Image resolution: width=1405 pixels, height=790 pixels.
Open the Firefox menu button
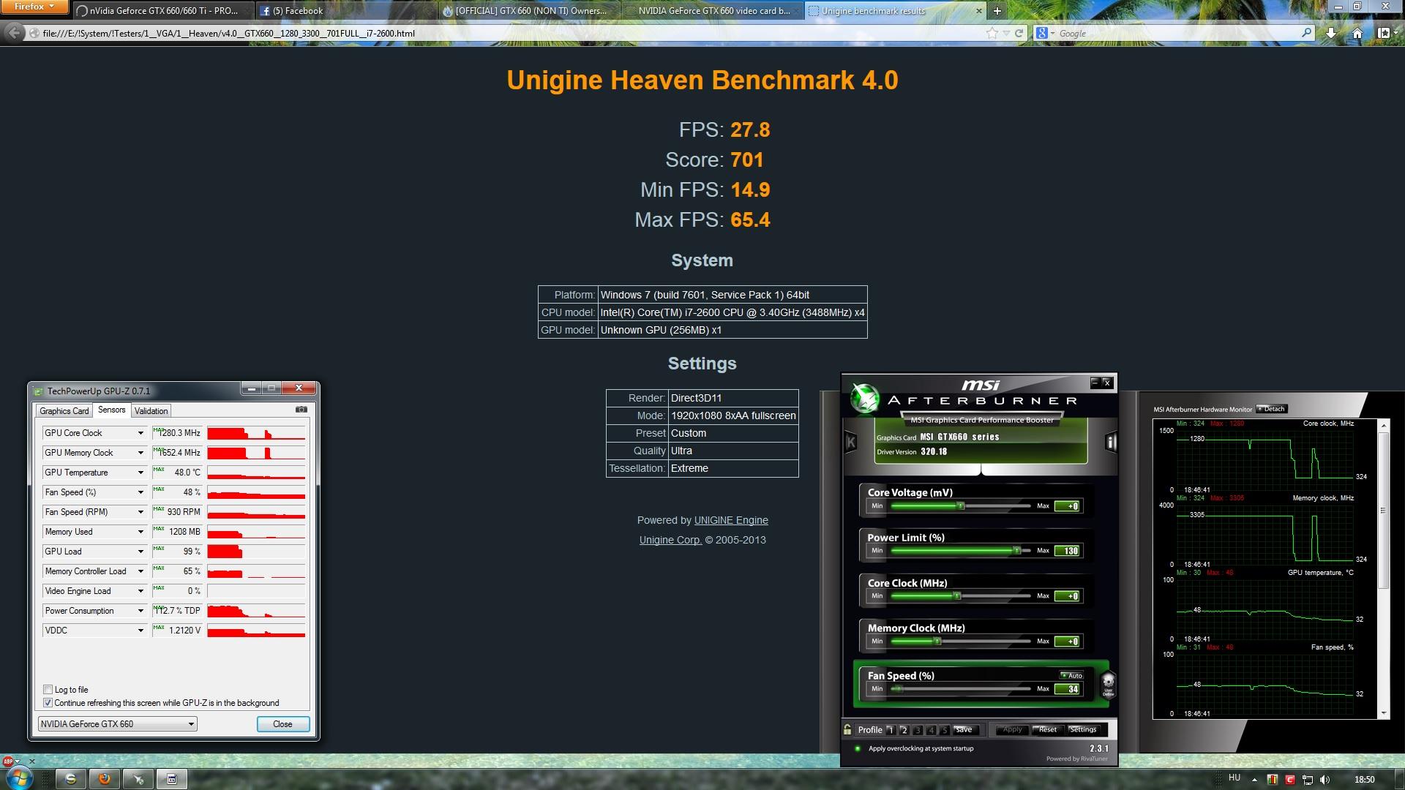click(x=34, y=7)
